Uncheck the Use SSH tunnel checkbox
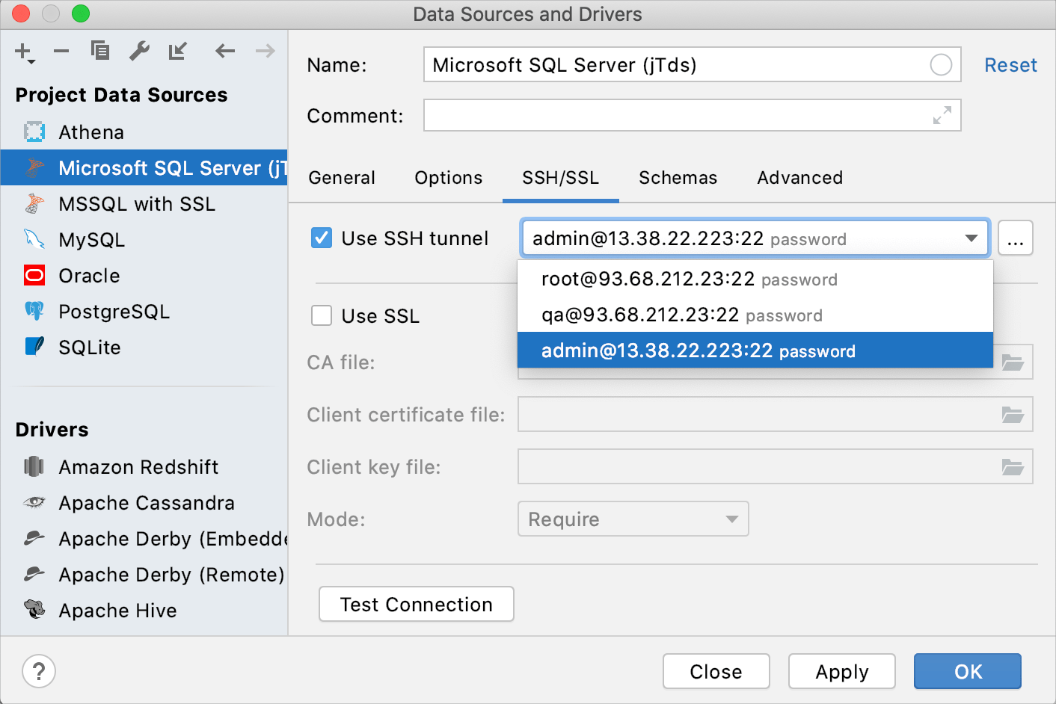 click(x=322, y=238)
